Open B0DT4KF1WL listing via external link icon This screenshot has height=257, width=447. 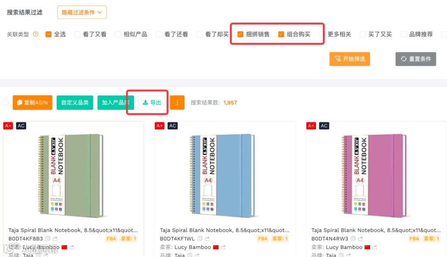(x=207, y=239)
